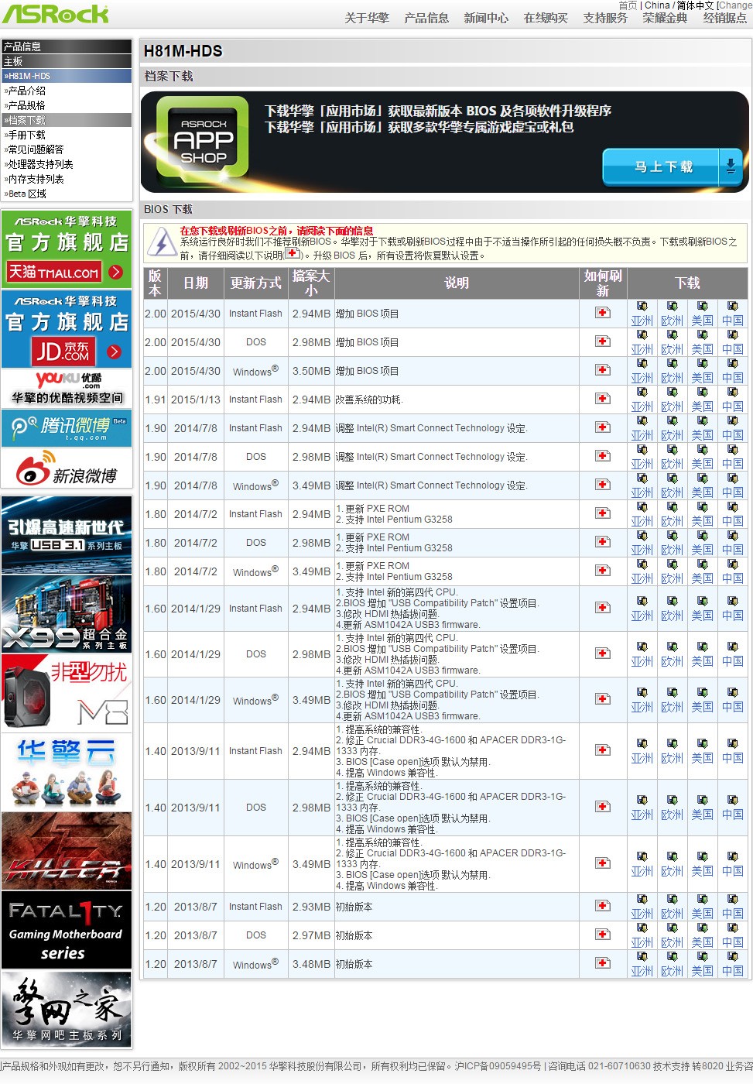Click 中国 download icon for 1.20 Windows
Image resolution: width=753 pixels, height=1084 pixels.
point(732,956)
